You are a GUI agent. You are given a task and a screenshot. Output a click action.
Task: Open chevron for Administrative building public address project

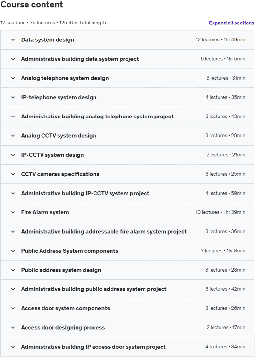point(13,289)
